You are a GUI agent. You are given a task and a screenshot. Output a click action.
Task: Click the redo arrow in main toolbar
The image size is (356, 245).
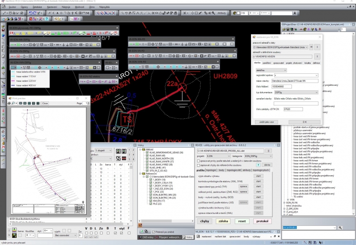(34, 13)
